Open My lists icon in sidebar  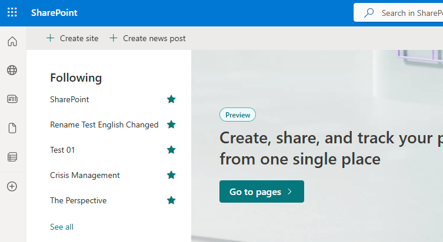(12, 157)
